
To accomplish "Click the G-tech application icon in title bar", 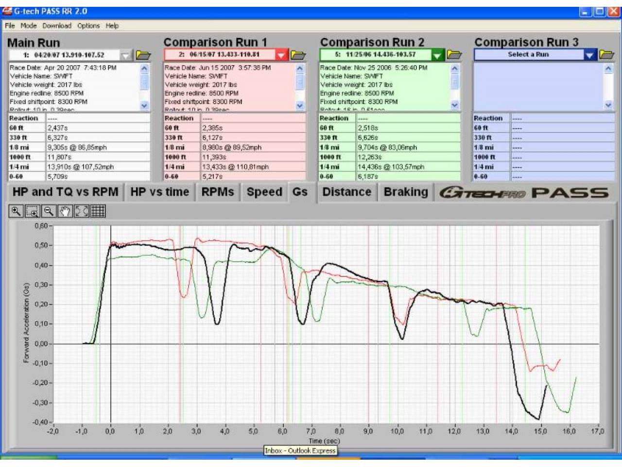I will pyautogui.click(x=7, y=11).
